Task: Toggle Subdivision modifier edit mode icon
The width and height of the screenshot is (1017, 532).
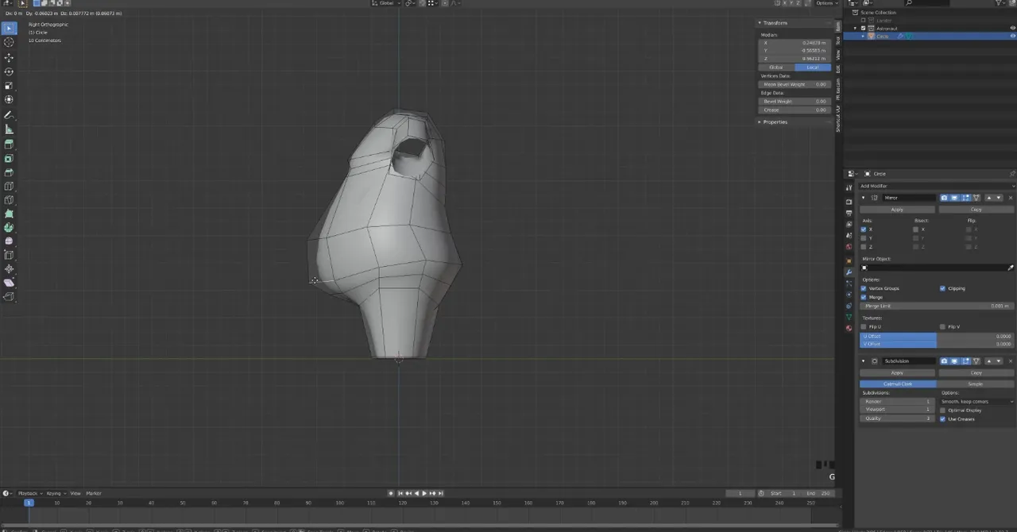Action: (965, 361)
